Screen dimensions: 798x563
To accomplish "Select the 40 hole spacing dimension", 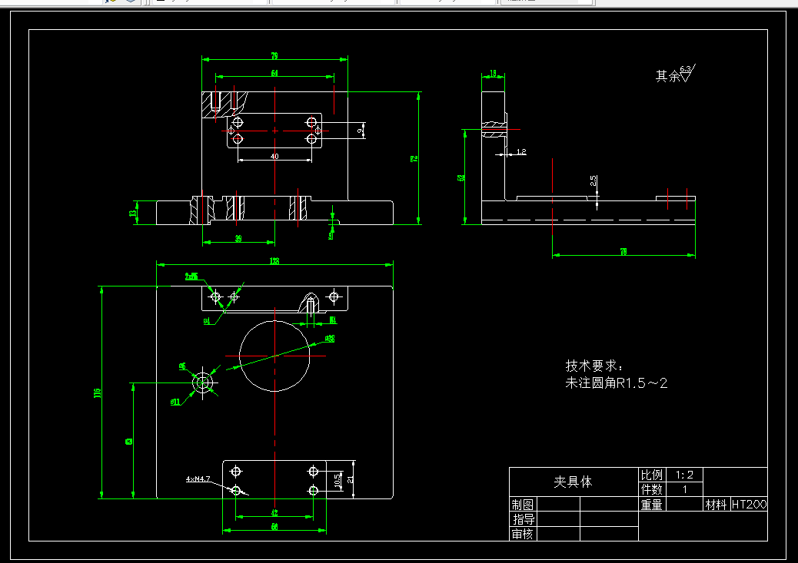I will (x=274, y=156).
